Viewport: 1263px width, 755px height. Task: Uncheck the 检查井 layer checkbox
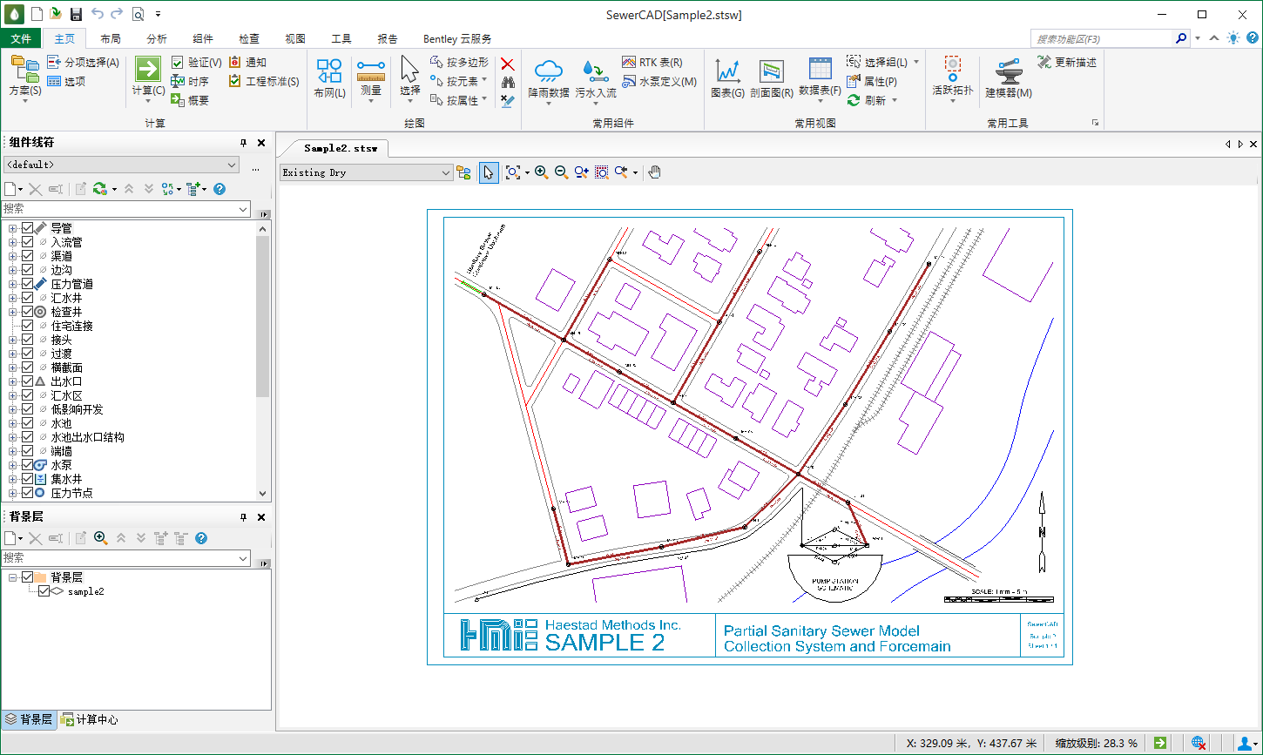click(x=27, y=312)
